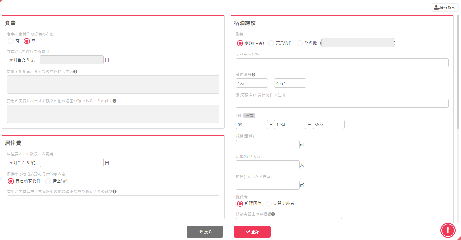Select 無 for meal provision
Viewport: 461px width, 240px height.
click(27, 41)
